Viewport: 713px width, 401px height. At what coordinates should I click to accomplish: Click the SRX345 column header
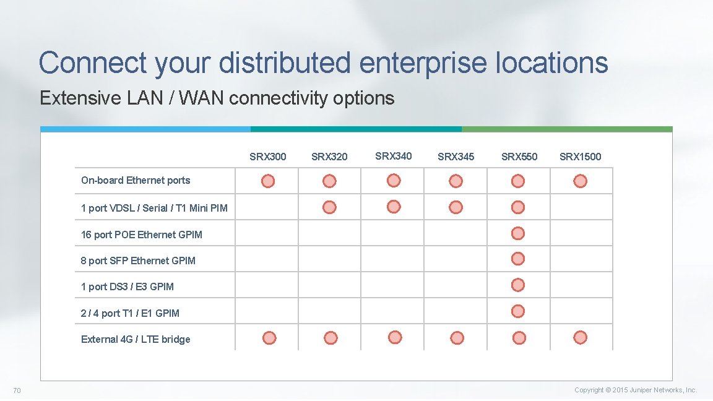pos(456,157)
